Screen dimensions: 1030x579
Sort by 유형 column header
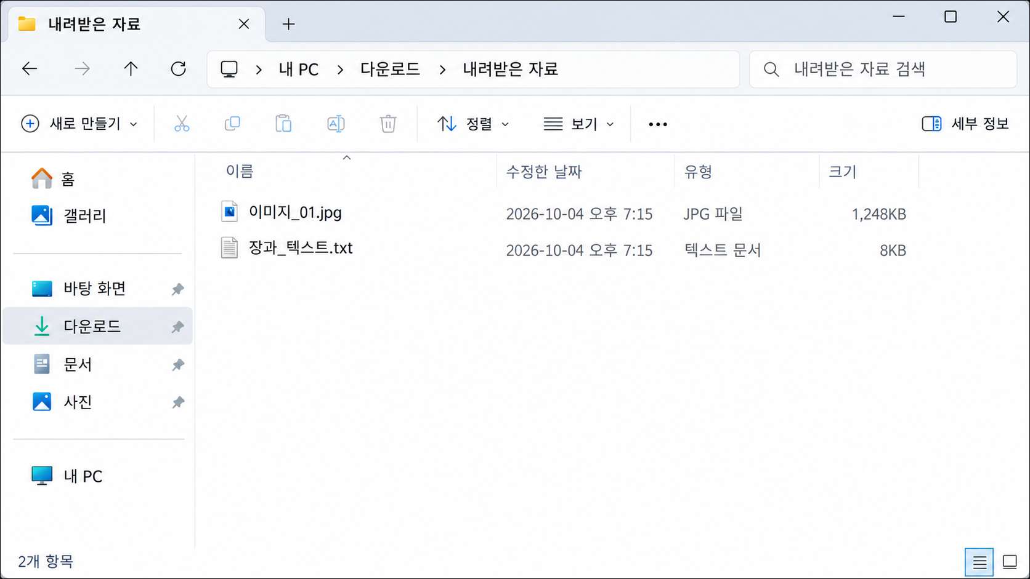[x=698, y=172]
